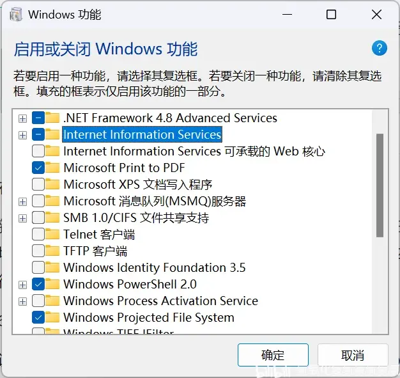The image size is (400, 378).
Task: Click the 取消 button to cancel
Action: click(x=353, y=355)
